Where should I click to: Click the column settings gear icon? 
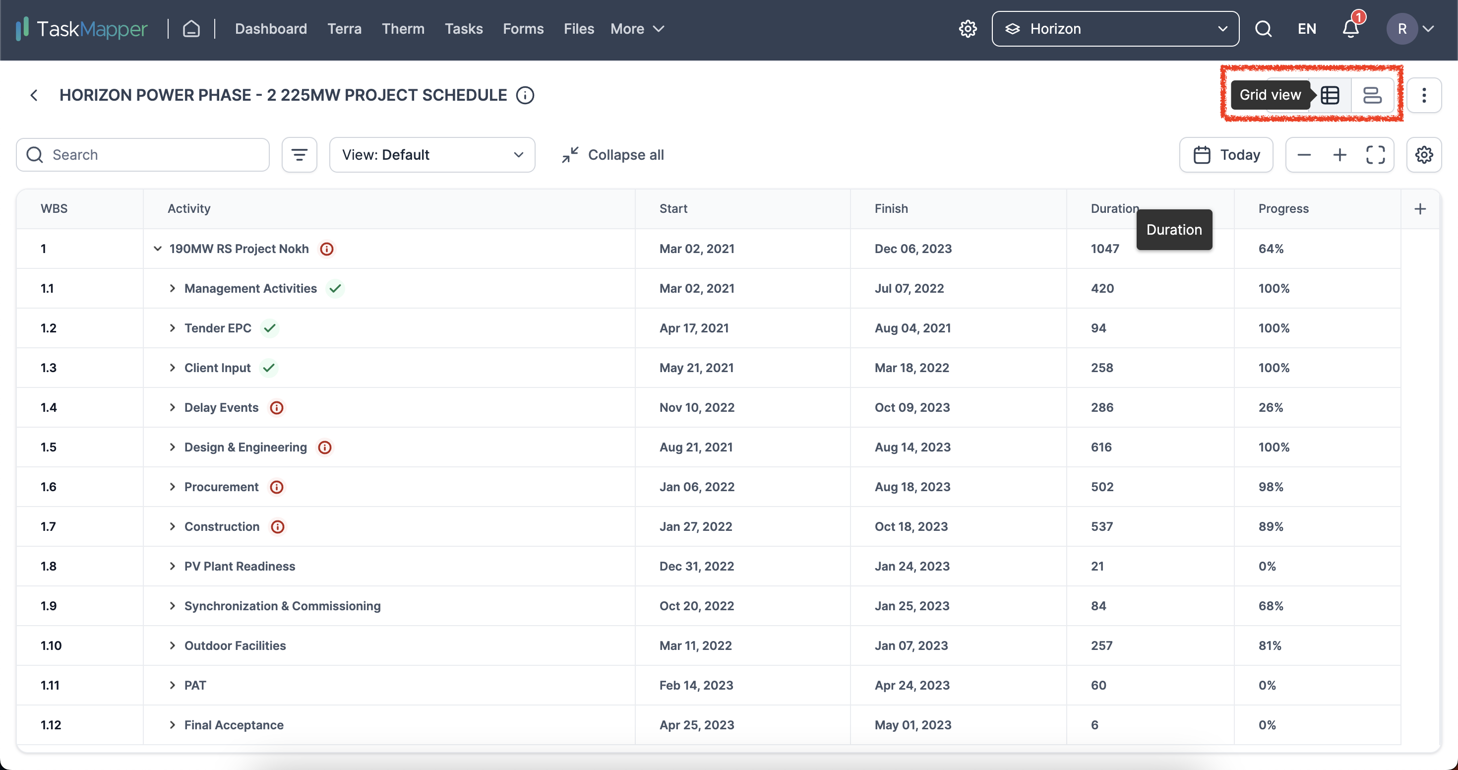(x=1424, y=153)
